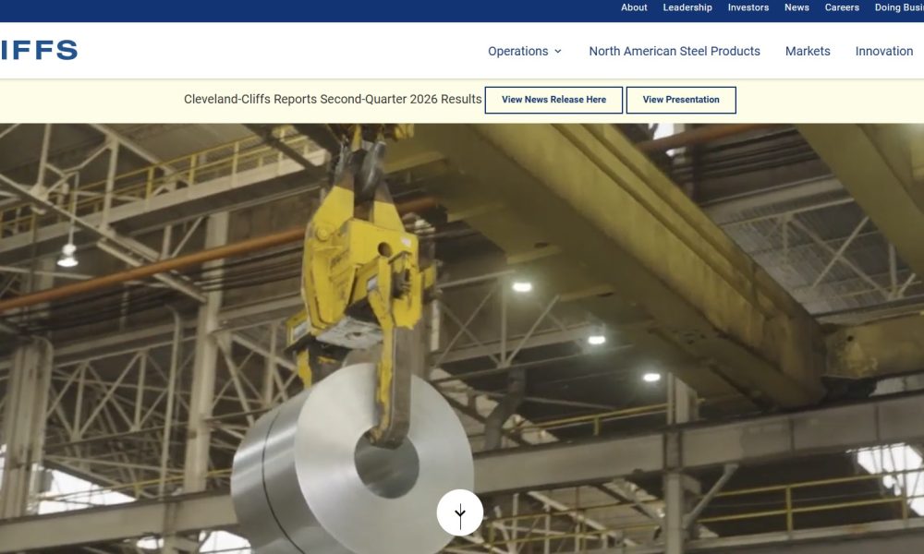
Task: Click the Cleveland-Cliffs logo
Action: tap(39, 50)
